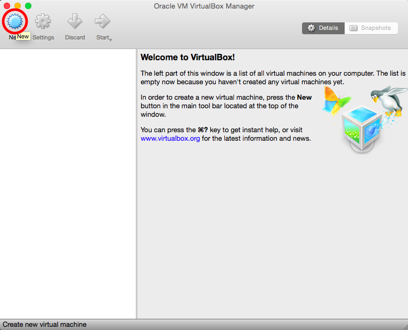Open the Settings gear toolbar icon
The image size is (408, 330).
(43, 21)
